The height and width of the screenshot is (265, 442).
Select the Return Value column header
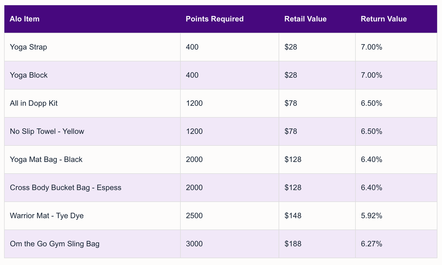pyautogui.click(x=384, y=19)
